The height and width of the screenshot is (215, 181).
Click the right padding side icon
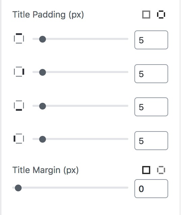(x=19, y=72)
